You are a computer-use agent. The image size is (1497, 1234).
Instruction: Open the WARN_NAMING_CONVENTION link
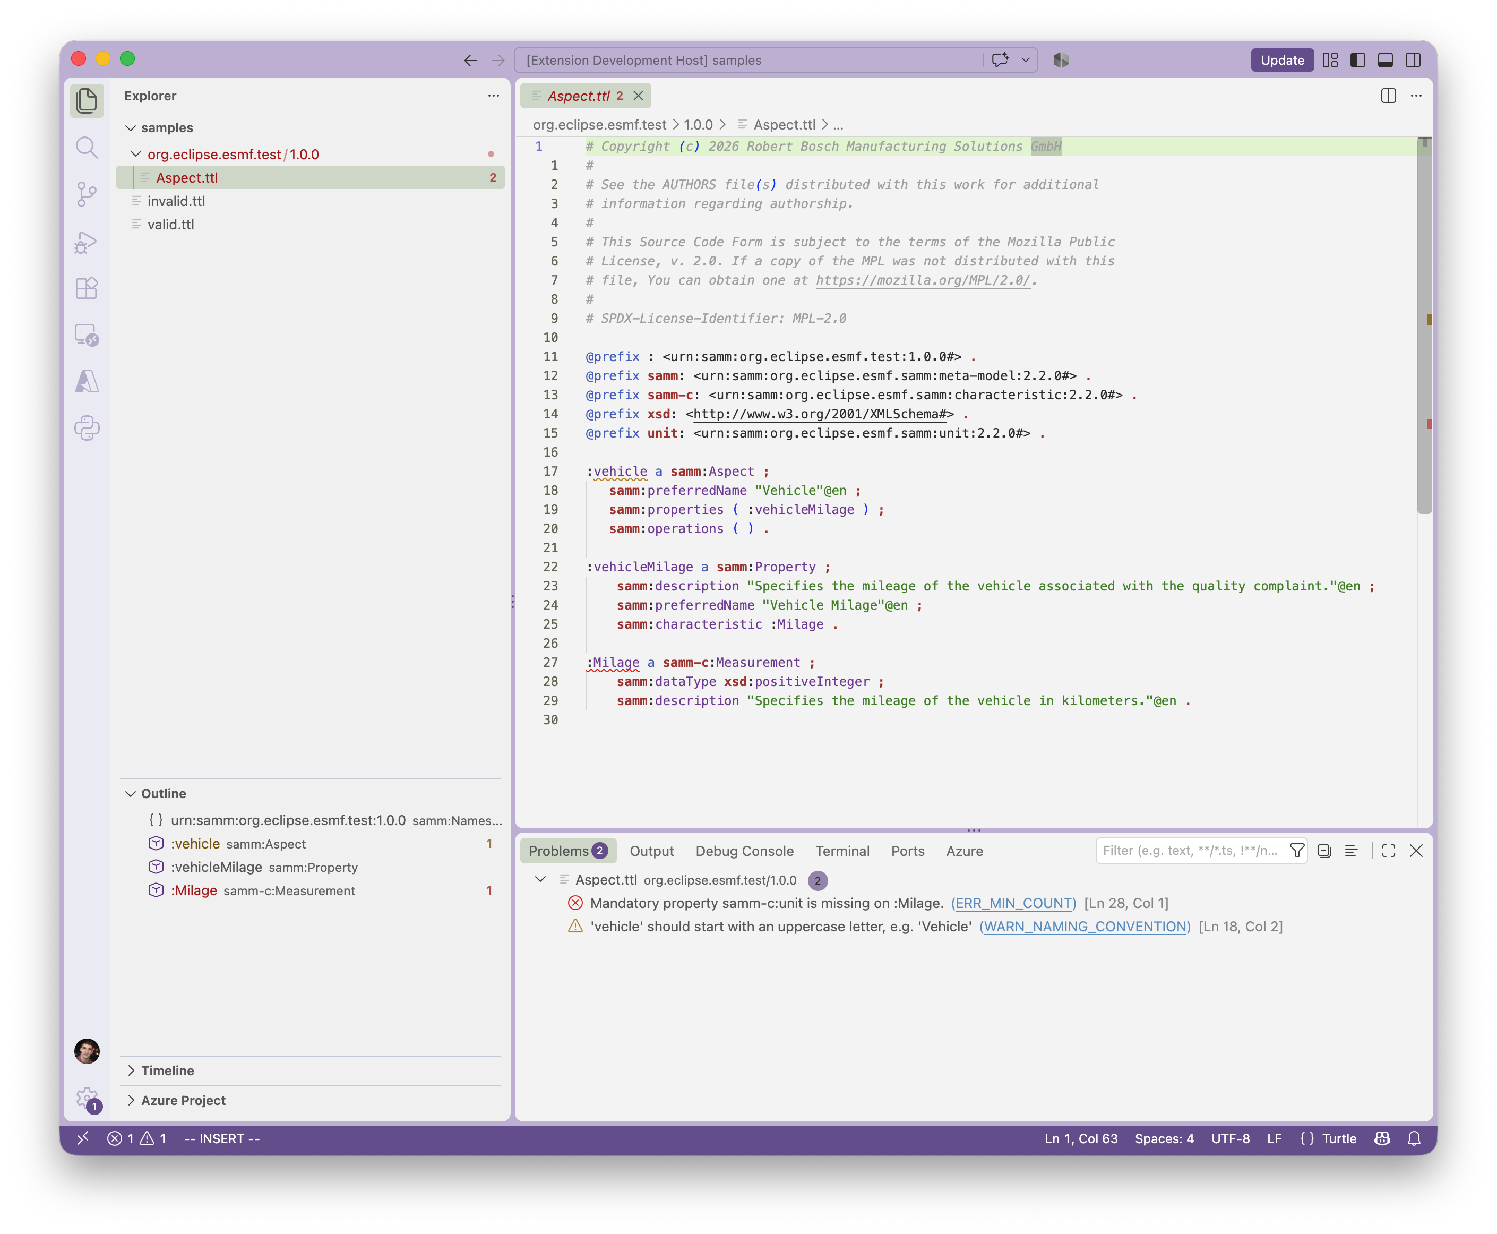[x=1085, y=927]
